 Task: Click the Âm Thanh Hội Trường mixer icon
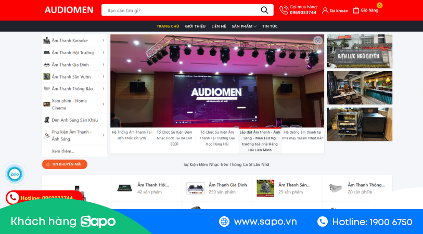(x=47, y=53)
